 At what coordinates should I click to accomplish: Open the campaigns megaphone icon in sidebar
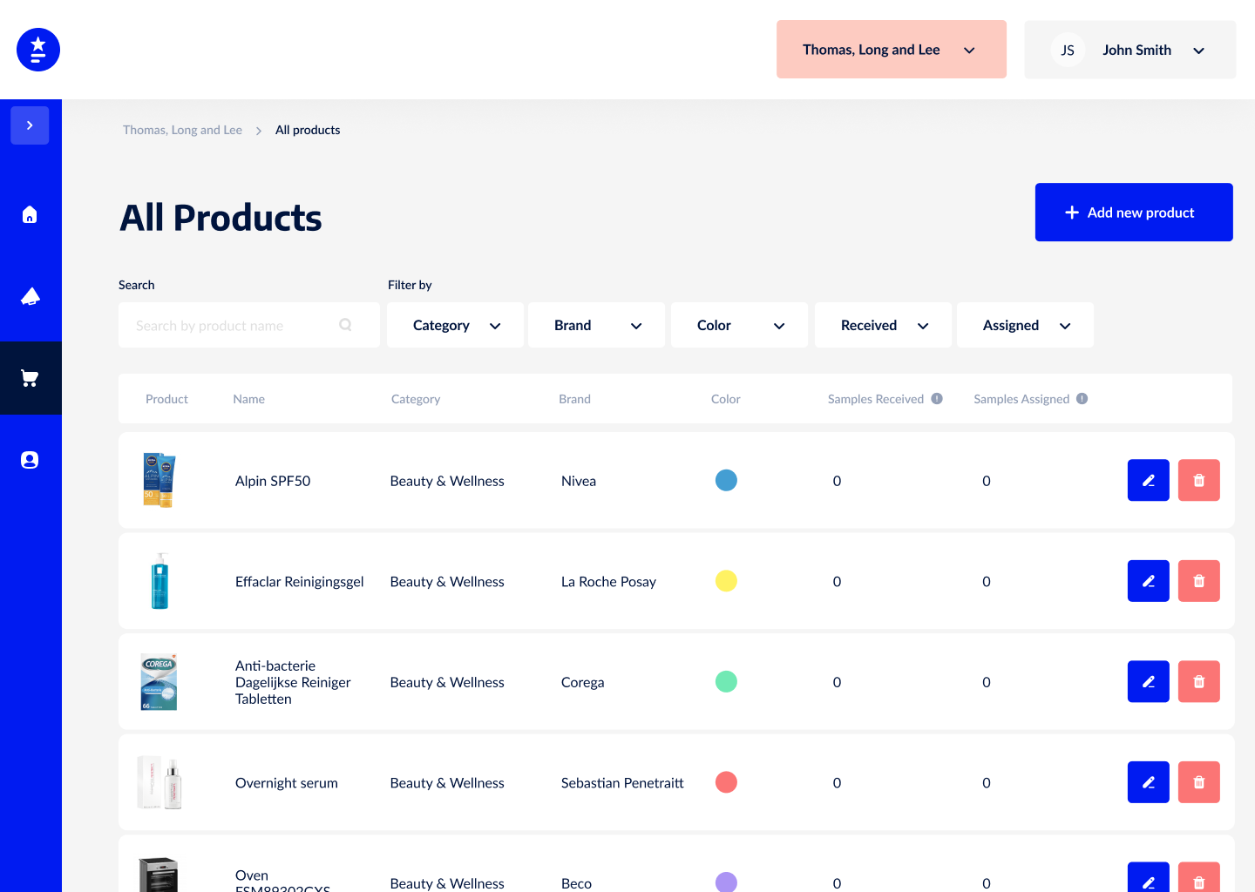(x=30, y=296)
